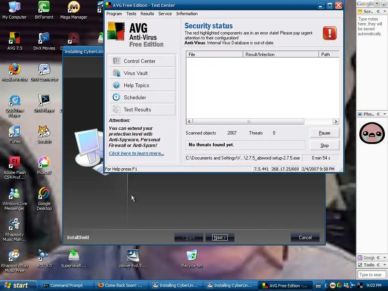Expand the Photos gadget chevron
This screenshot has width=388, height=291.
click(378, 114)
